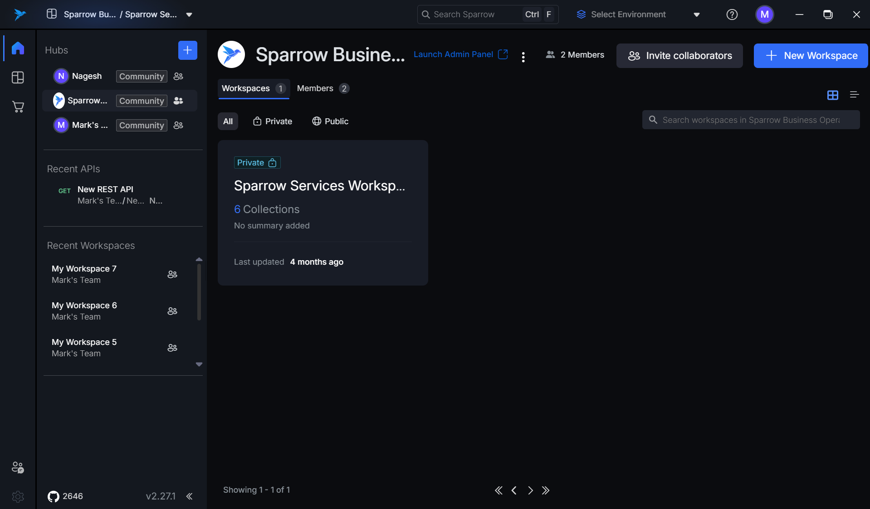Open the Home icon in left sidebar
Viewport: 870px width, 509px height.
[x=18, y=48]
